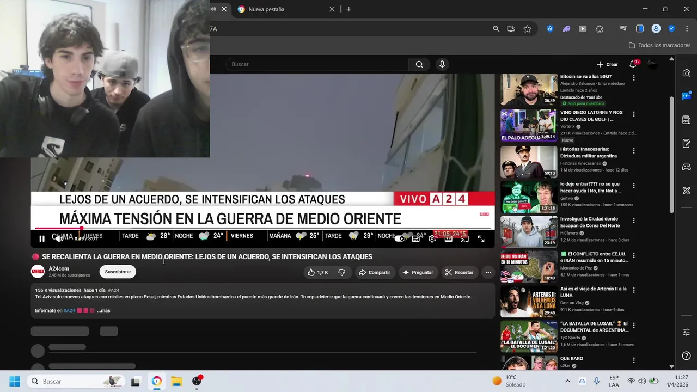Open OBS Studio from the taskbar

pos(197,381)
